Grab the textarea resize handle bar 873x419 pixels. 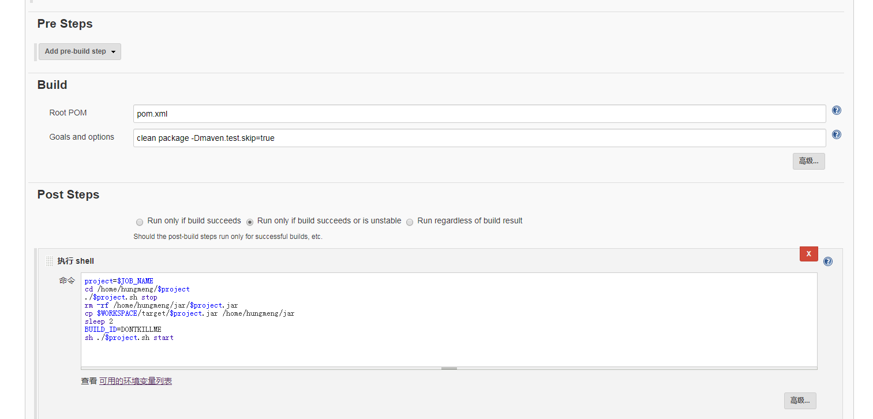tap(449, 368)
